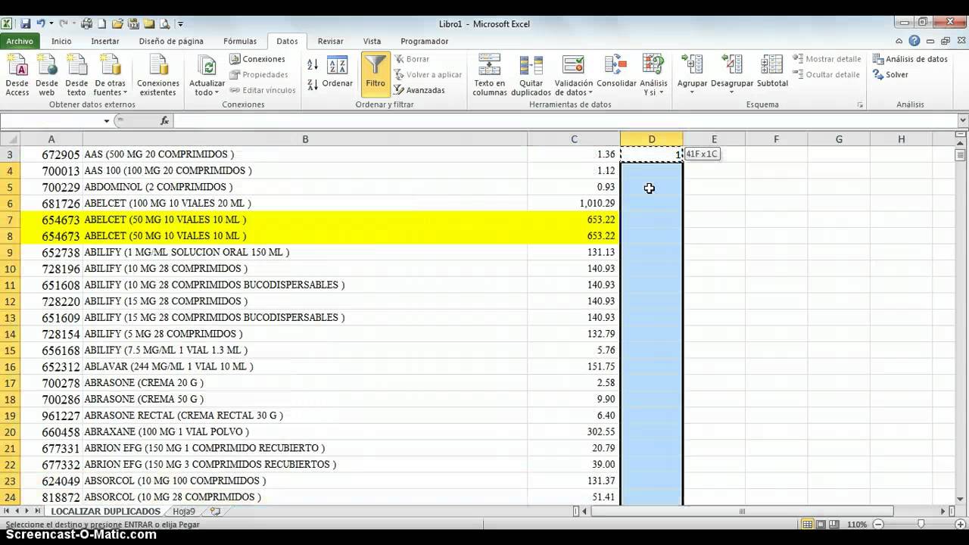This screenshot has width=969, height=545.
Task: Expand the formula bar
Action: pyautogui.click(x=963, y=121)
